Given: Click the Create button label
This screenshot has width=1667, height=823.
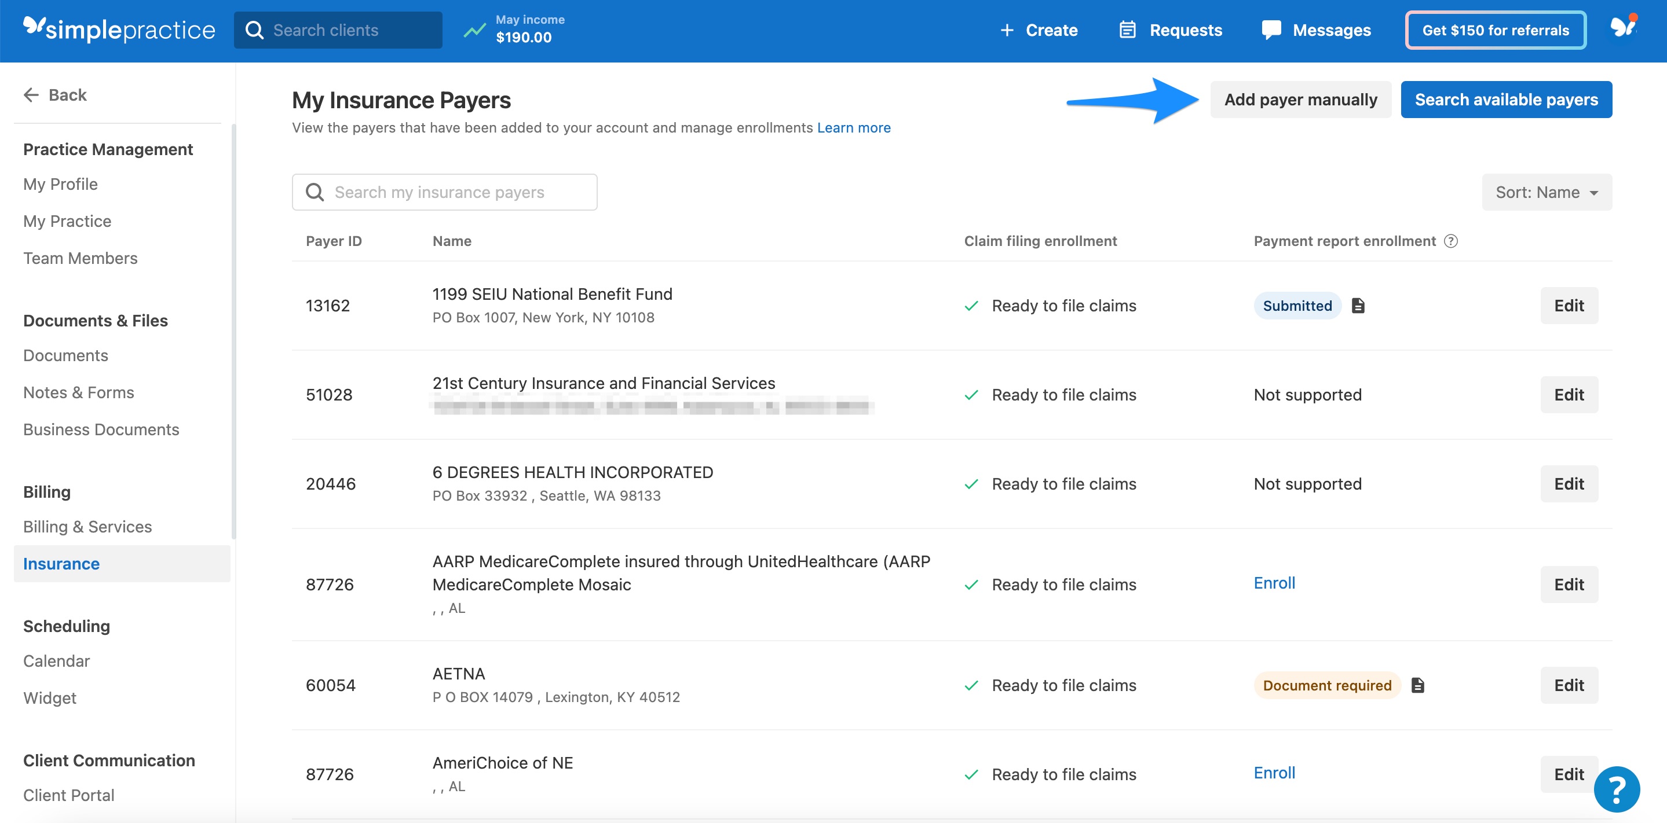Looking at the screenshot, I should point(1052,30).
